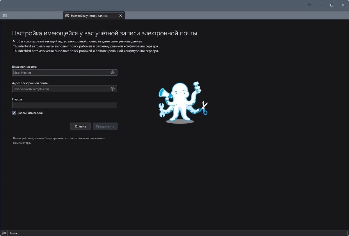Uncheck the Запомнить пароль checkbox
The width and height of the screenshot is (349, 236).
(x=14, y=113)
